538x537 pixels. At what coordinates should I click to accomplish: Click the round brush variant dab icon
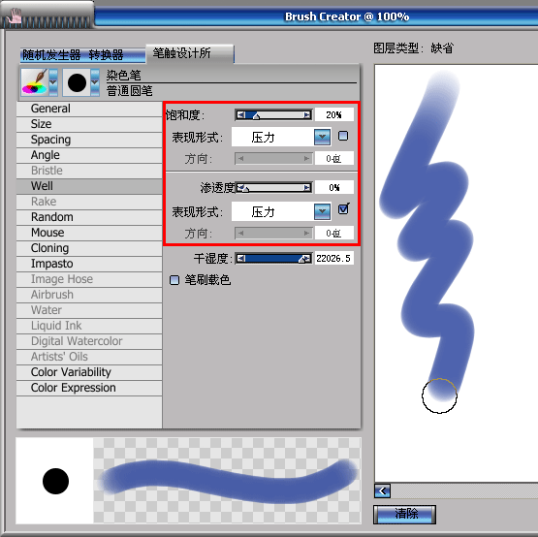click(77, 82)
